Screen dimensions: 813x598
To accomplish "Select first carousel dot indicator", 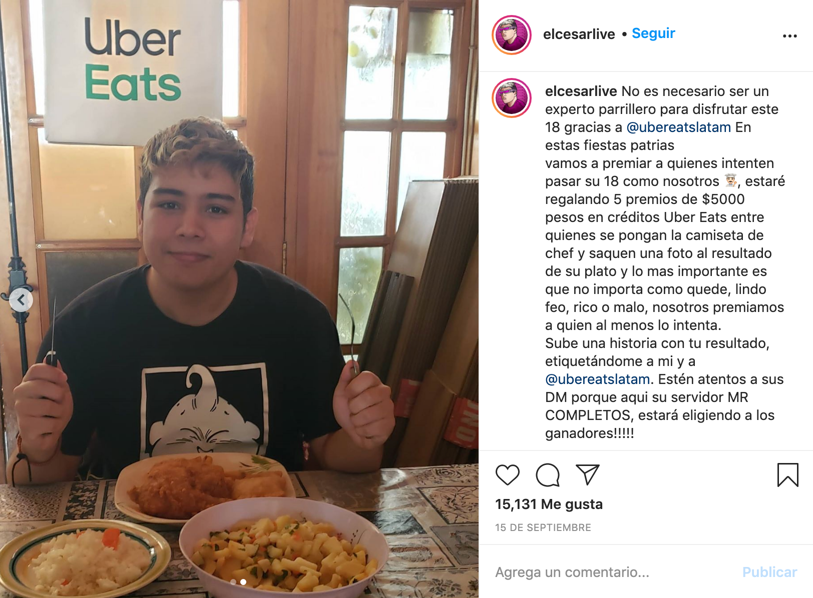I will pos(233,582).
